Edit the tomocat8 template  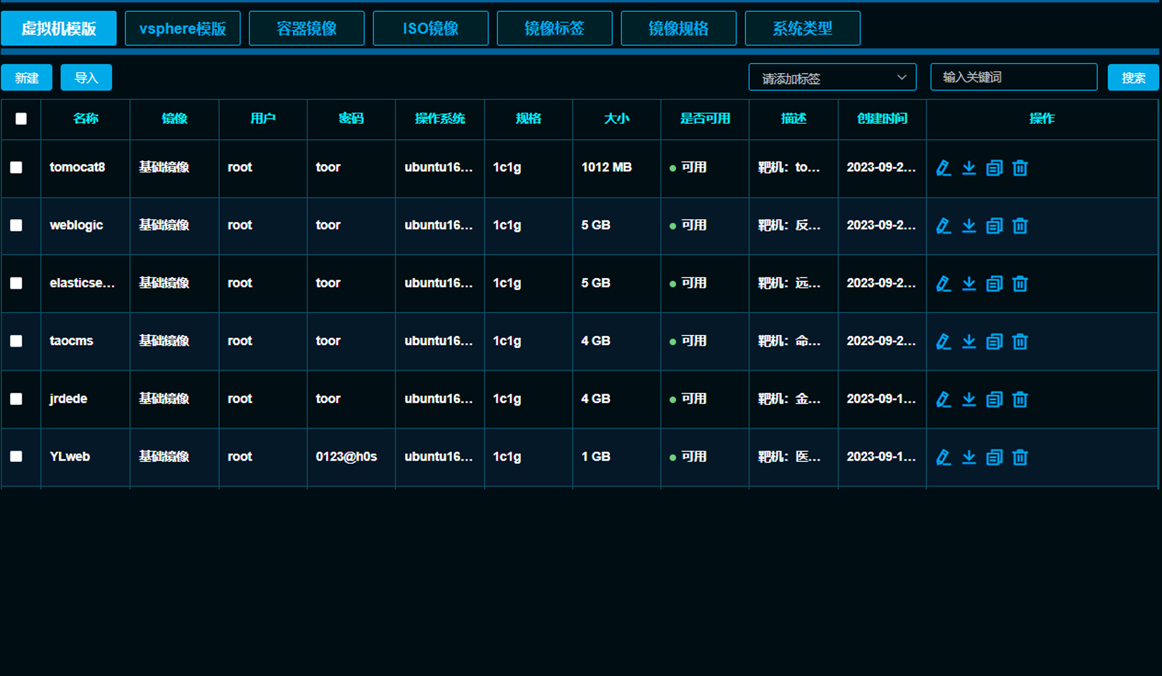pyautogui.click(x=944, y=168)
